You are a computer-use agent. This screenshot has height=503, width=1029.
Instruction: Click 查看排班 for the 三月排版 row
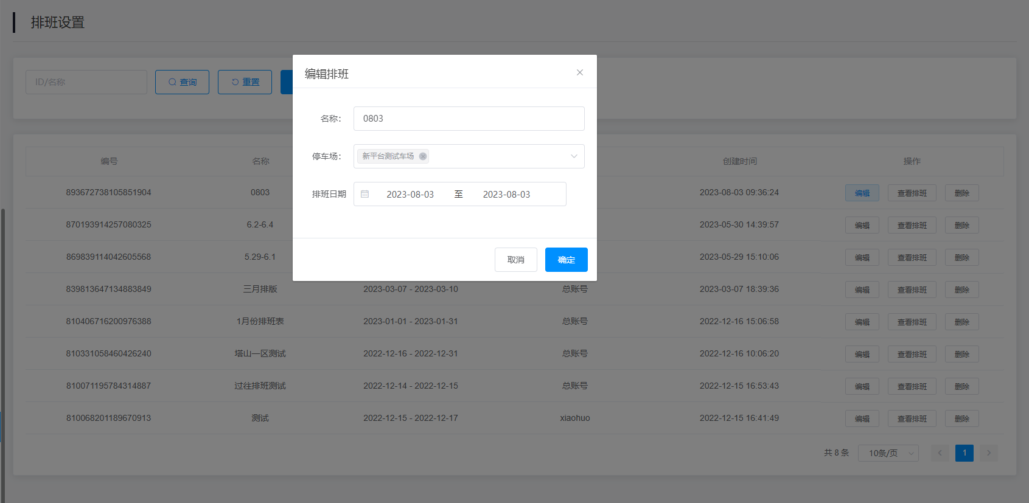(x=912, y=290)
